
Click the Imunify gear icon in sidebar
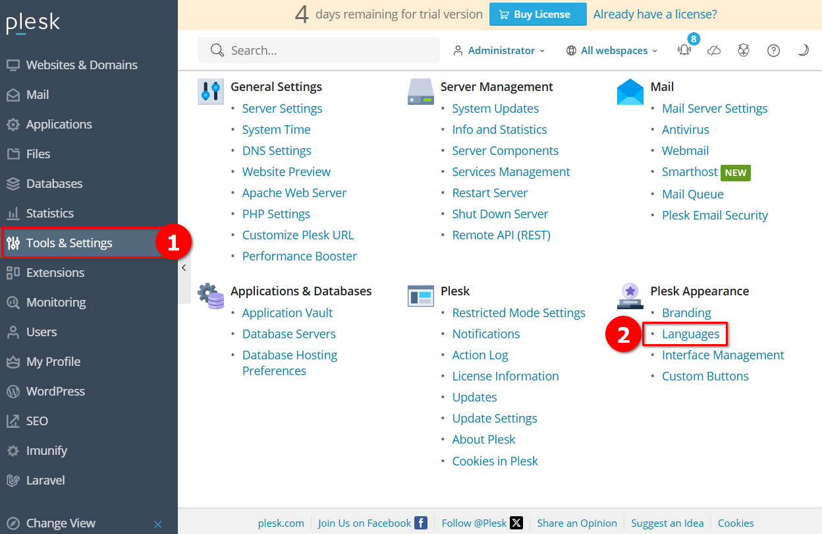[13, 451]
